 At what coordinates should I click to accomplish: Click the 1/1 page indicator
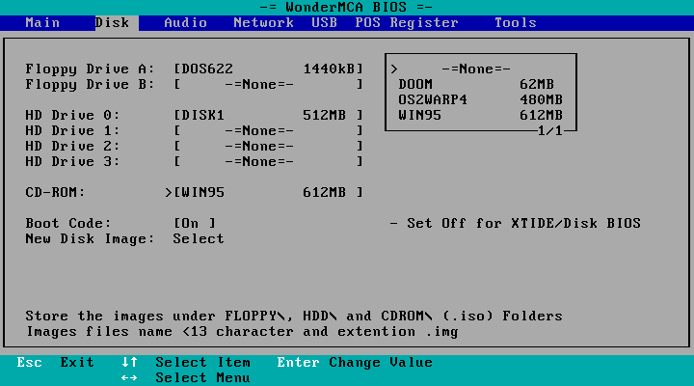coord(549,130)
